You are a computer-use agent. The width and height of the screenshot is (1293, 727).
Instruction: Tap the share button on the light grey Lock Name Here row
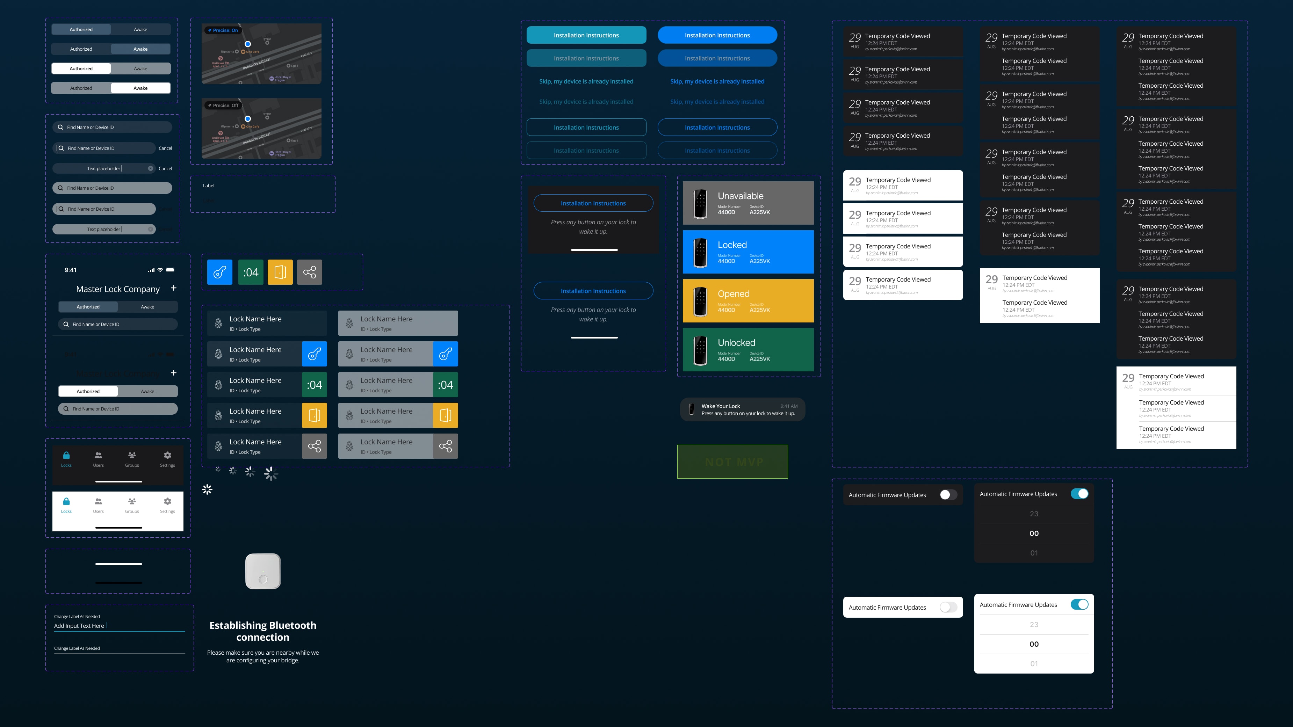pyautogui.click(x=445, y=446)
